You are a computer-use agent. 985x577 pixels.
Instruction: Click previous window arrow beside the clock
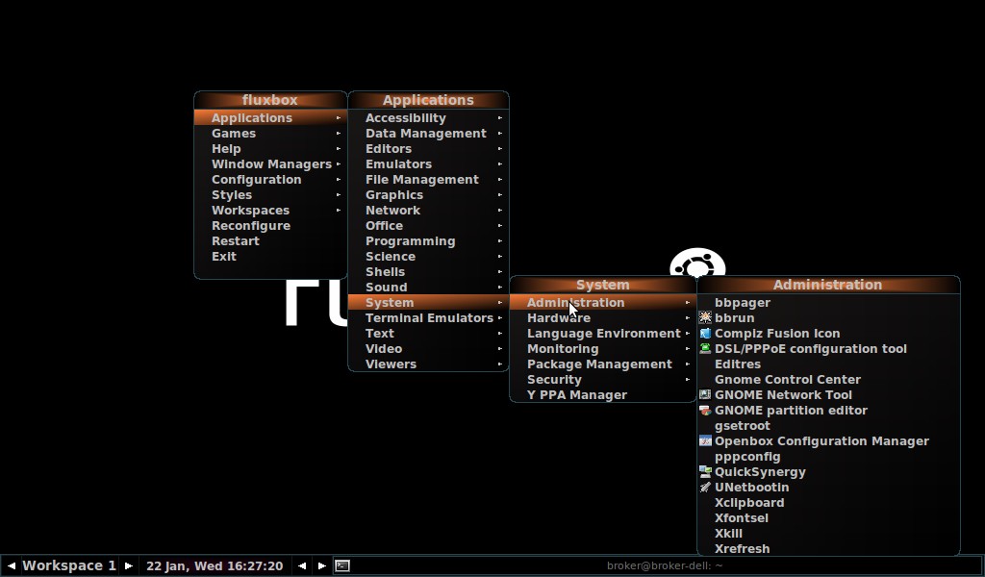pyautogui.click(x=302, y=565)
